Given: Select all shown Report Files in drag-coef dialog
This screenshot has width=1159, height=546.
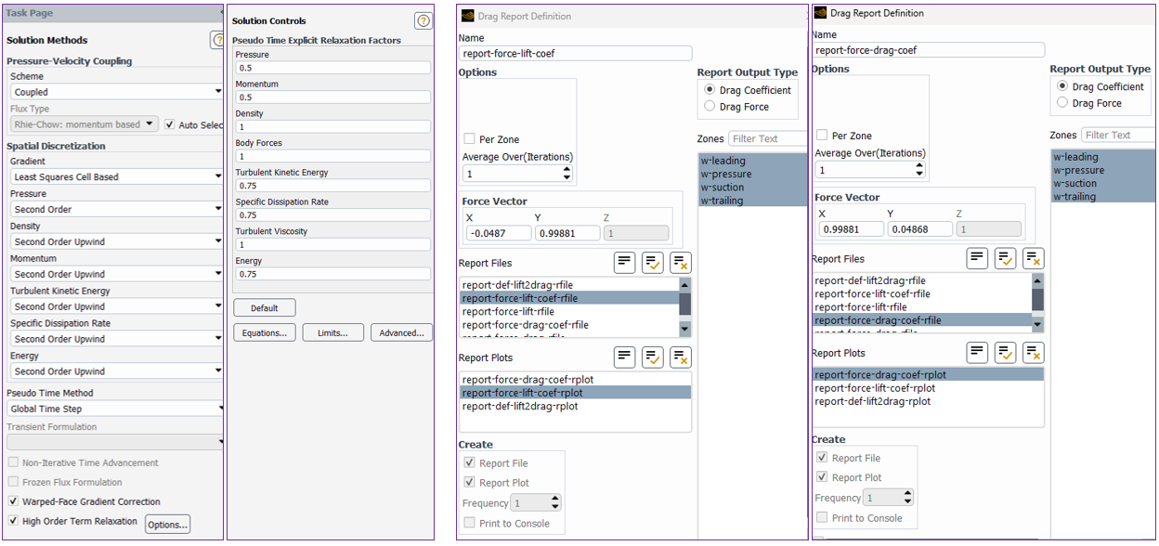Looking at the screenshot, I should [1005, 259].
